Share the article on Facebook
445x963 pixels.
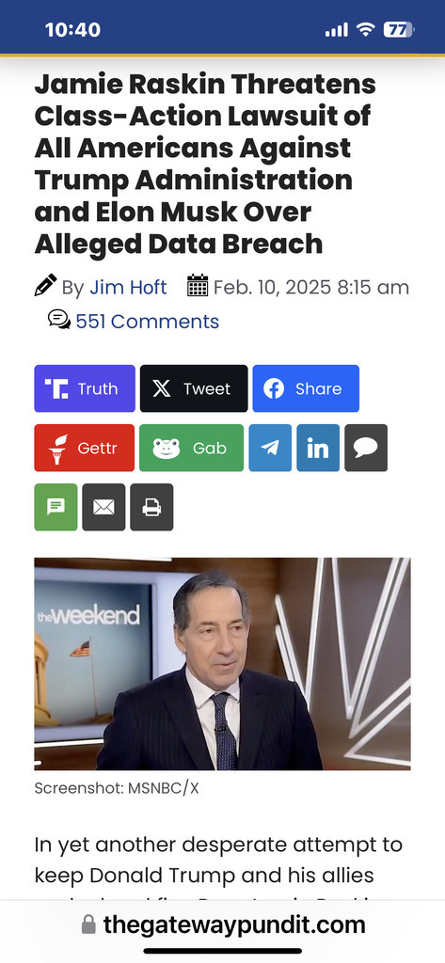pos(306,388)
